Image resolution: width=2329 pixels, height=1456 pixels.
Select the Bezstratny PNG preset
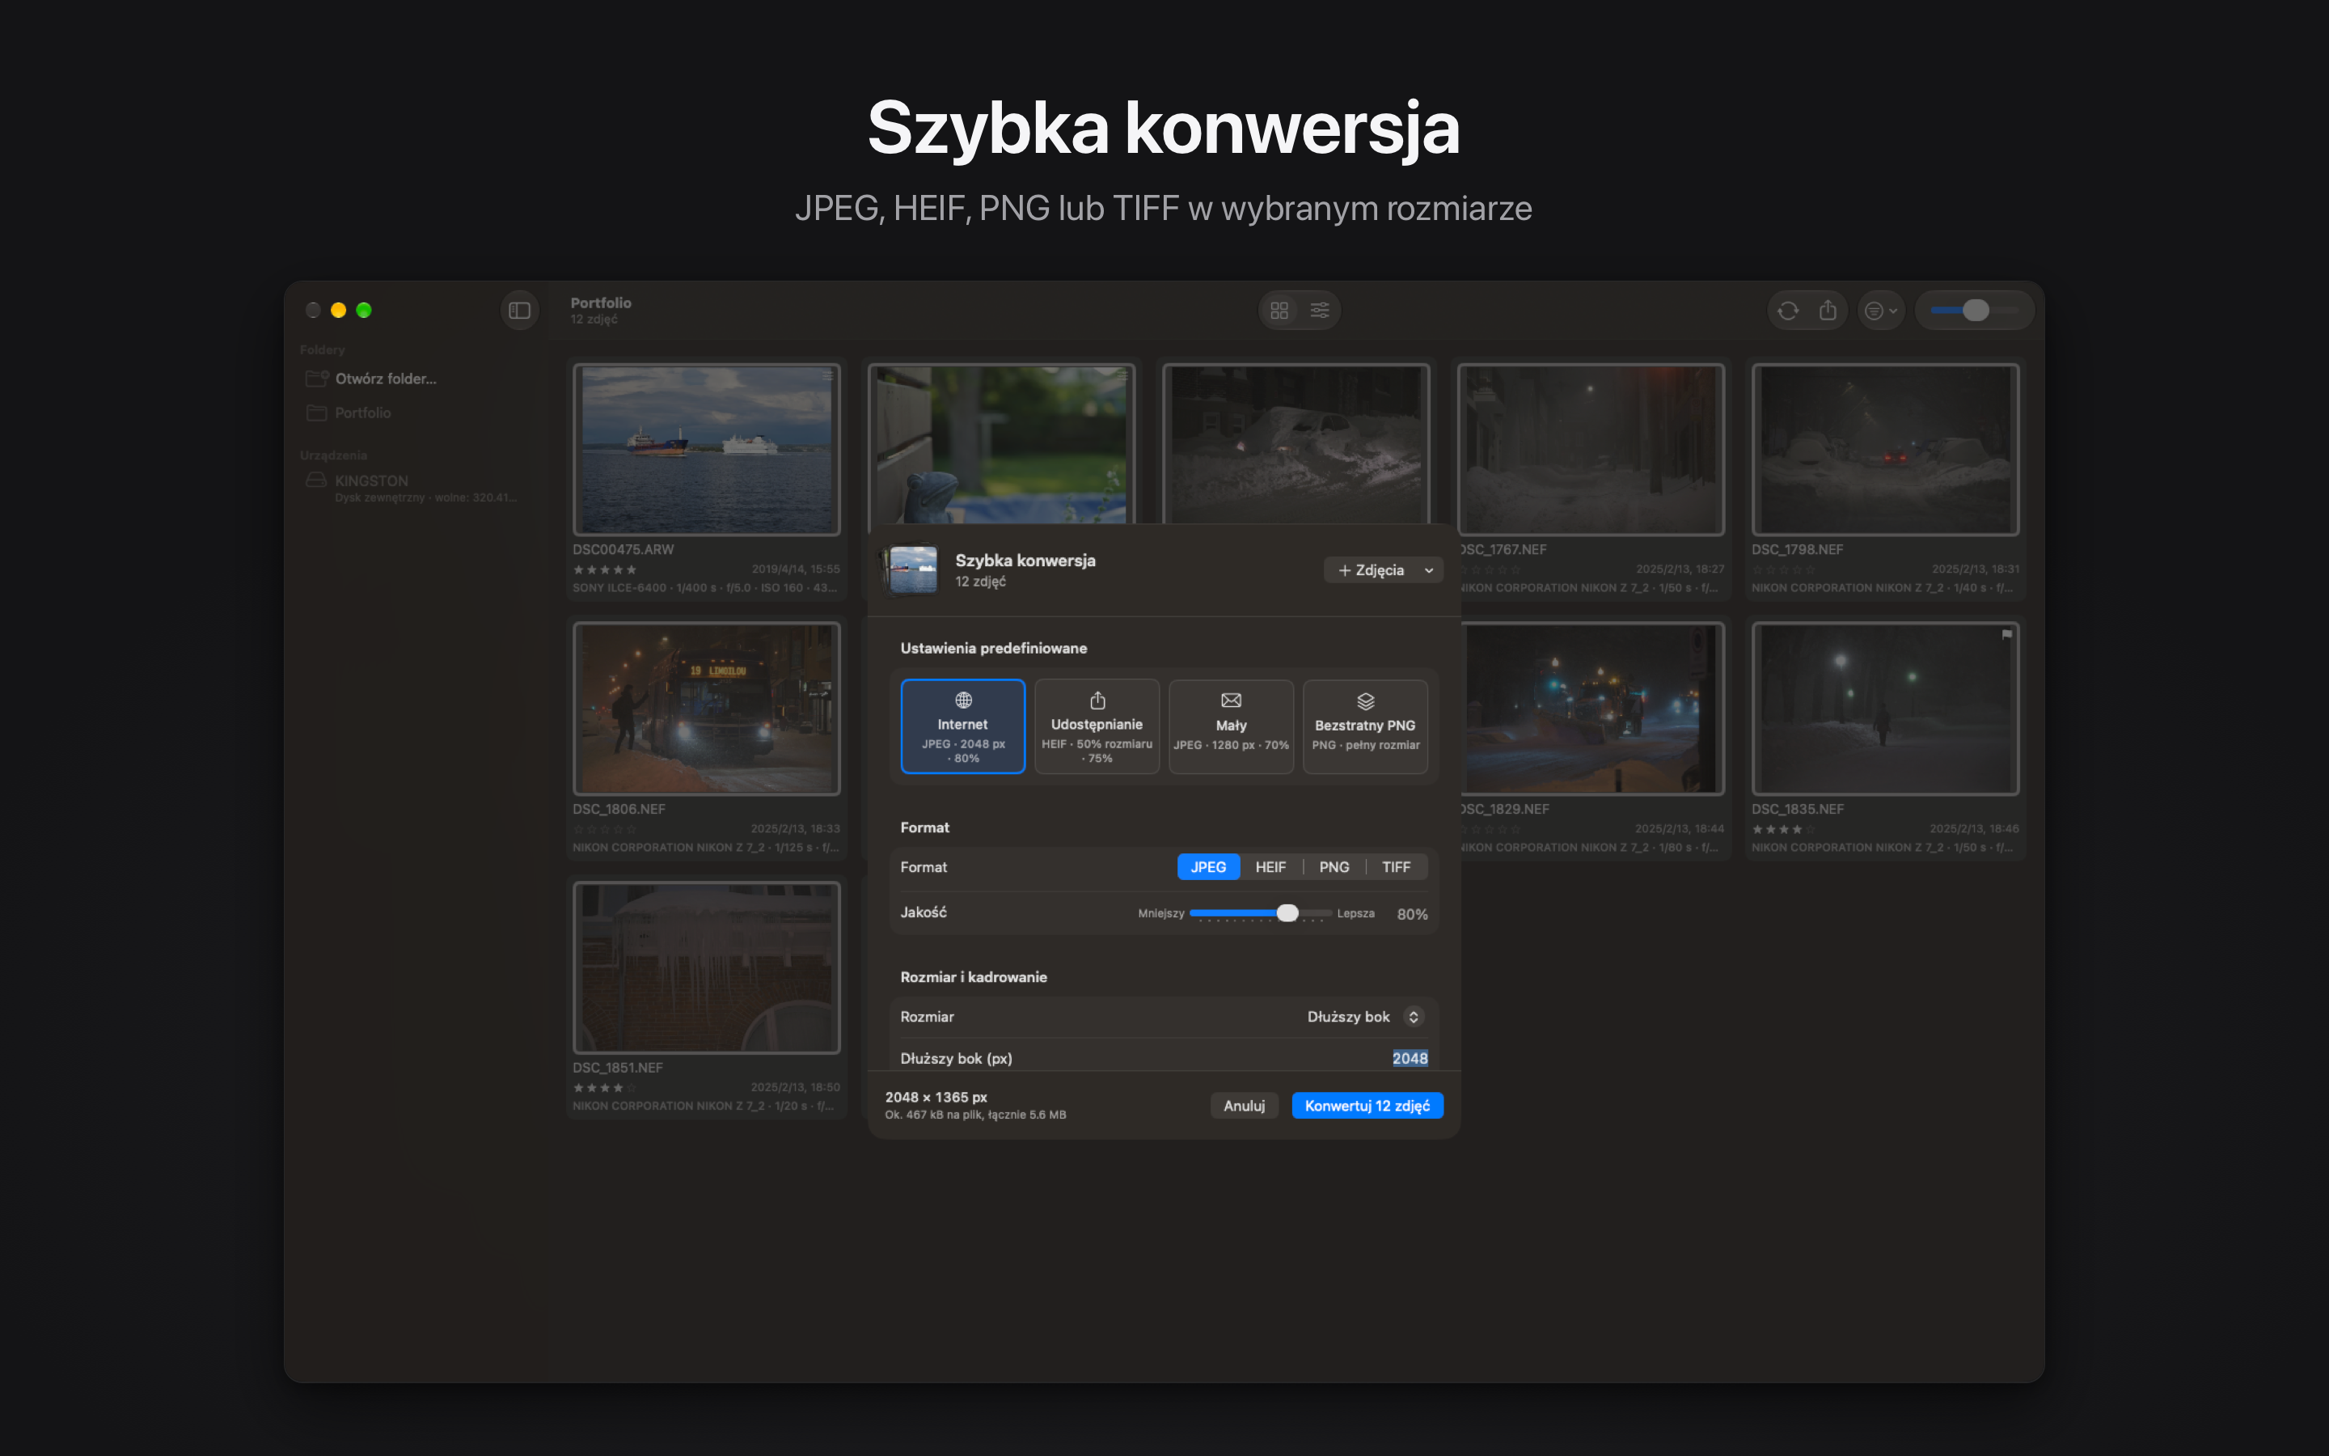pyautogui.click(x=1365, y=726)
